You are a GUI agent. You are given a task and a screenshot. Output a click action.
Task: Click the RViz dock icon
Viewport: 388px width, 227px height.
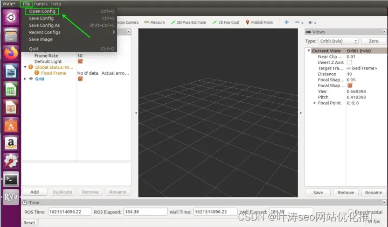(11, 197)
